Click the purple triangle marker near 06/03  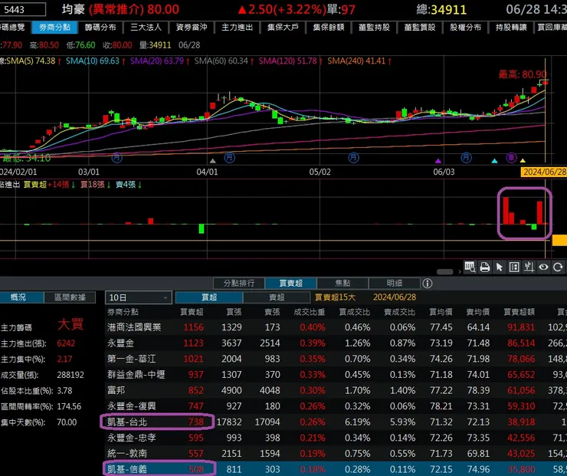(x=438, y=161)
